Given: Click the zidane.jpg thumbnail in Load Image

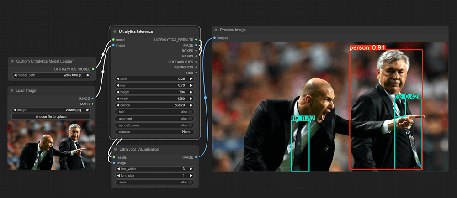Looking at the screenshot, I should [x=51, y=146].
